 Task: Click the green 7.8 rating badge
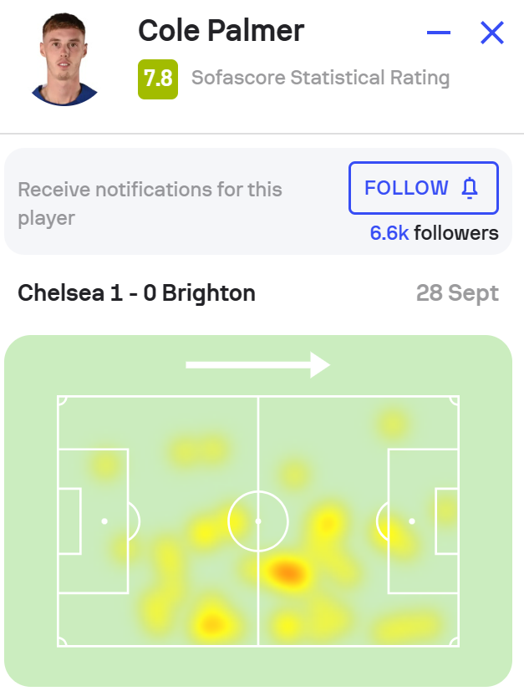(158, 79)
